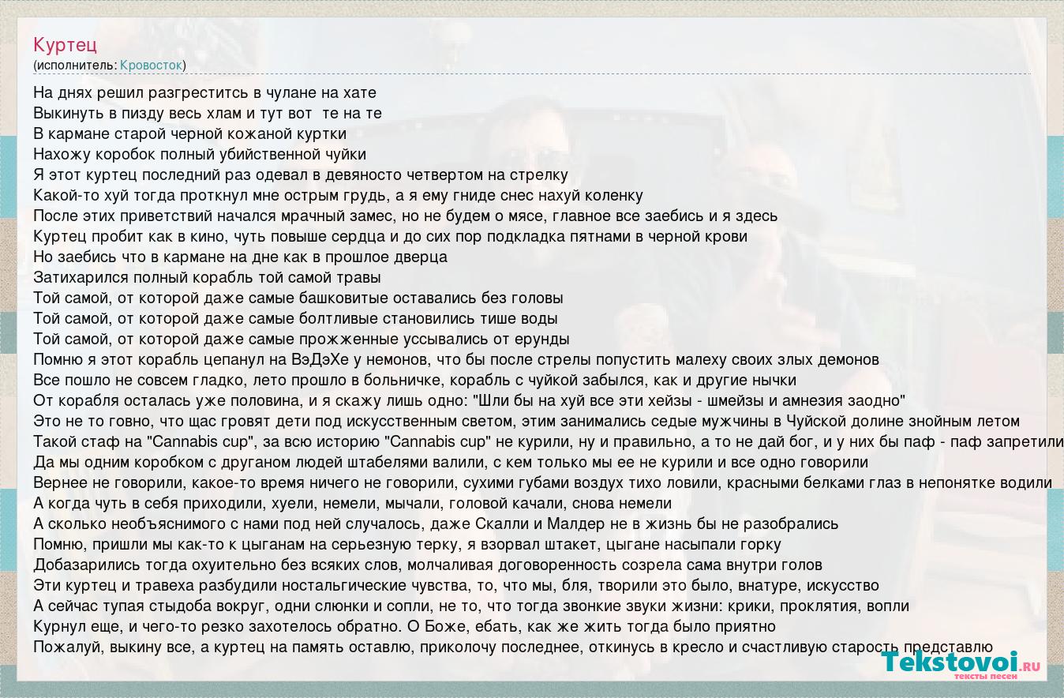
Task: Select line starting 'Вернее не говорили'
Action: pyautogui.click(x=541, y=482)
